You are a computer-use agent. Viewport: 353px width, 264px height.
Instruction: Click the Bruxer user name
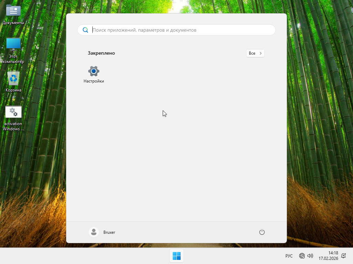[x=109, y=232]
